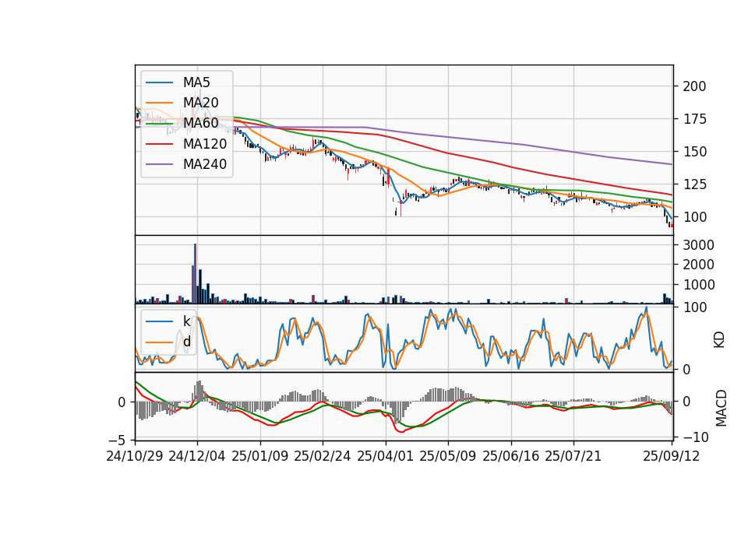Click the 1000 volume axis label
The image size is (748, 537).
698,285
